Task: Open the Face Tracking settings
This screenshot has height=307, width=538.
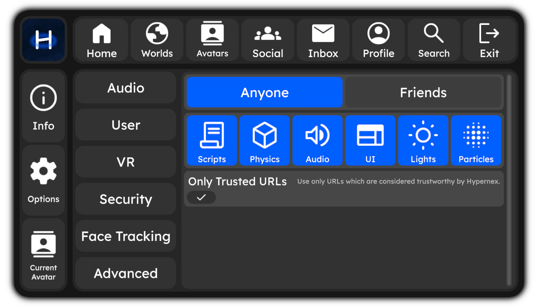Action: (126, 236)
